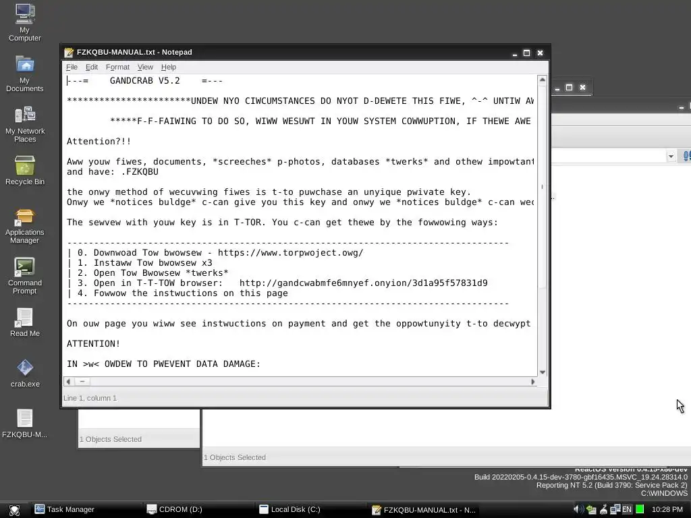Switch to CDROM (D:) taskbar window
The image size is (691, 518).
(198, 510)
